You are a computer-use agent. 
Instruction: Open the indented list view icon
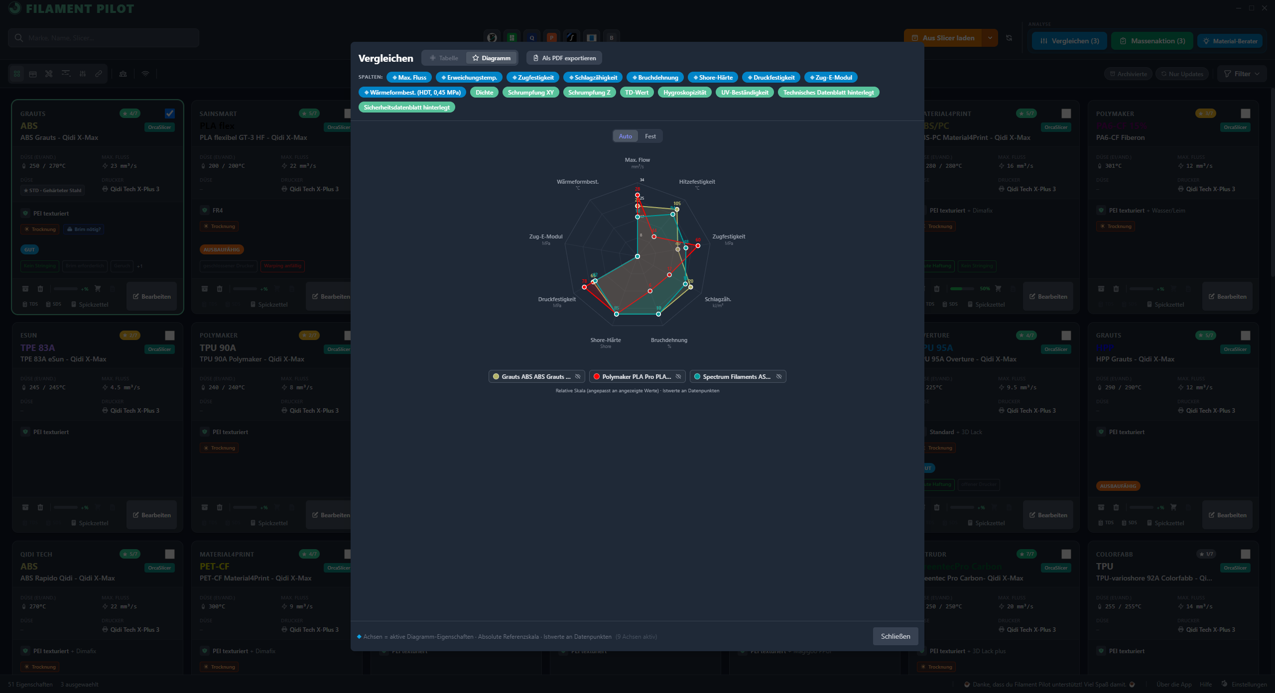[x=66, y=74]
